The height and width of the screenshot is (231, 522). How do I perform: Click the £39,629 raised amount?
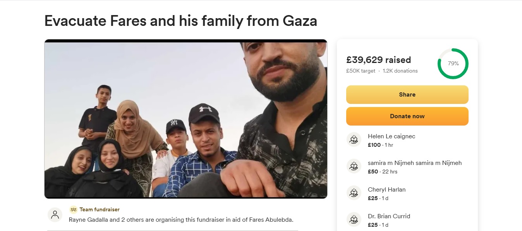pyautogui.click(x=378, y=60)
